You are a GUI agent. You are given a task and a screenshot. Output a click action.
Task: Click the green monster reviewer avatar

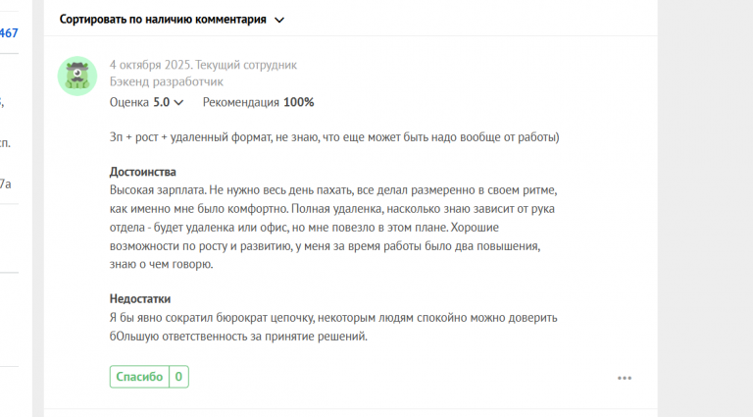[x=77, y=76]
